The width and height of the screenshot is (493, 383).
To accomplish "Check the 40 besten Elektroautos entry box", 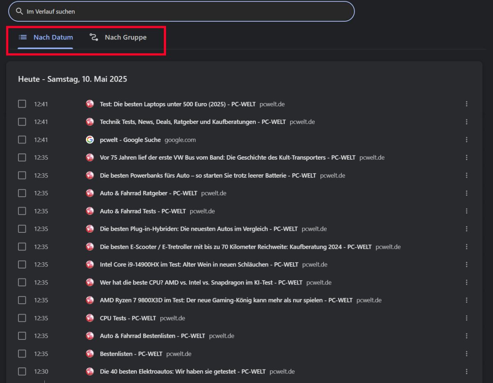I will click(x=22, y=372).
